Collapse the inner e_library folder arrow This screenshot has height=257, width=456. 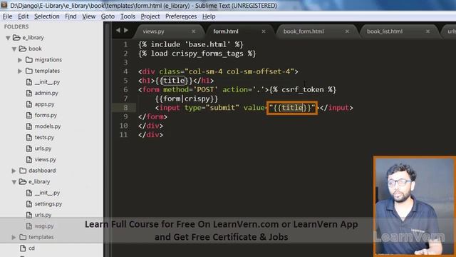[x=14, y=182]
